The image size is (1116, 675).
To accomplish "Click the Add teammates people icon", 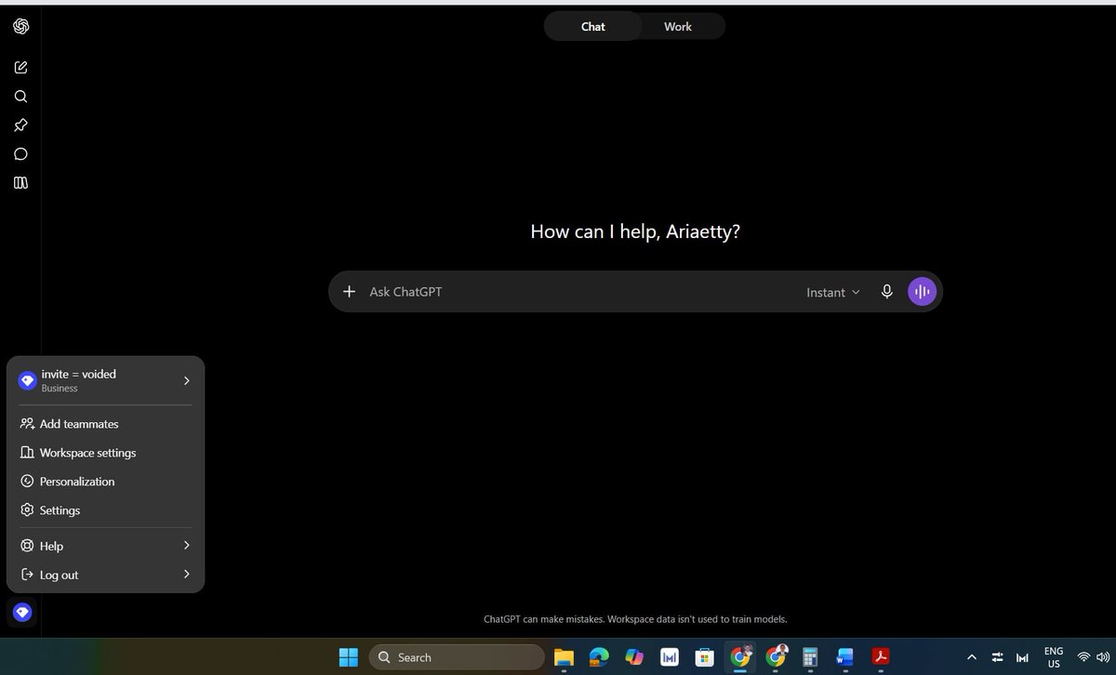I will coord(27,423).
